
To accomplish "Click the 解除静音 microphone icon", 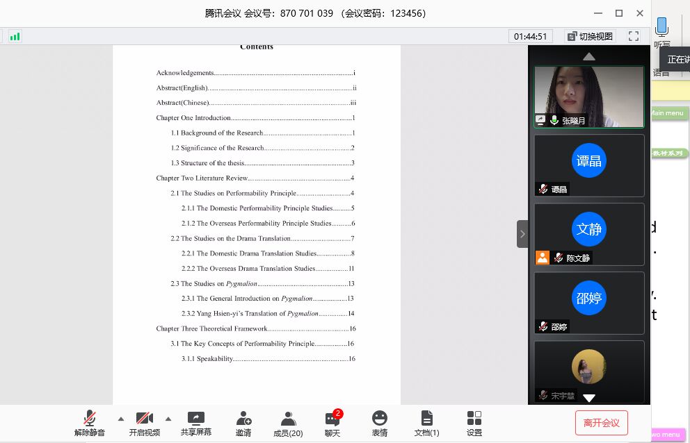I will [x=90, y=419].
